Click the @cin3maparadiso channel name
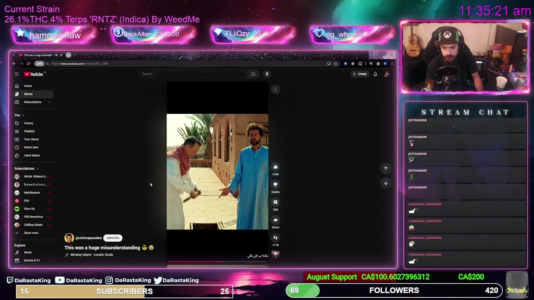Viewport: 534px width, 300px height. point(88,238)
